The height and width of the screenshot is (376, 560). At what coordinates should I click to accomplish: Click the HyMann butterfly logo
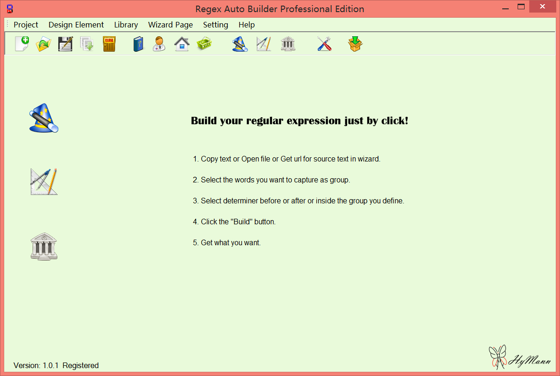(x=520, y=357)
